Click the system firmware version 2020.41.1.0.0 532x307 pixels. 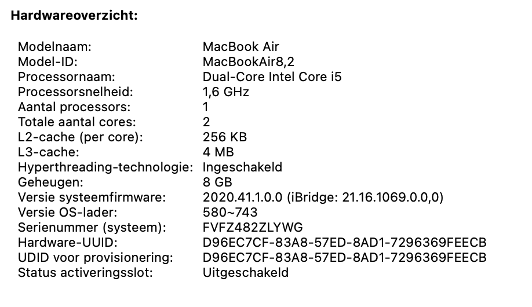click(242, 198)
